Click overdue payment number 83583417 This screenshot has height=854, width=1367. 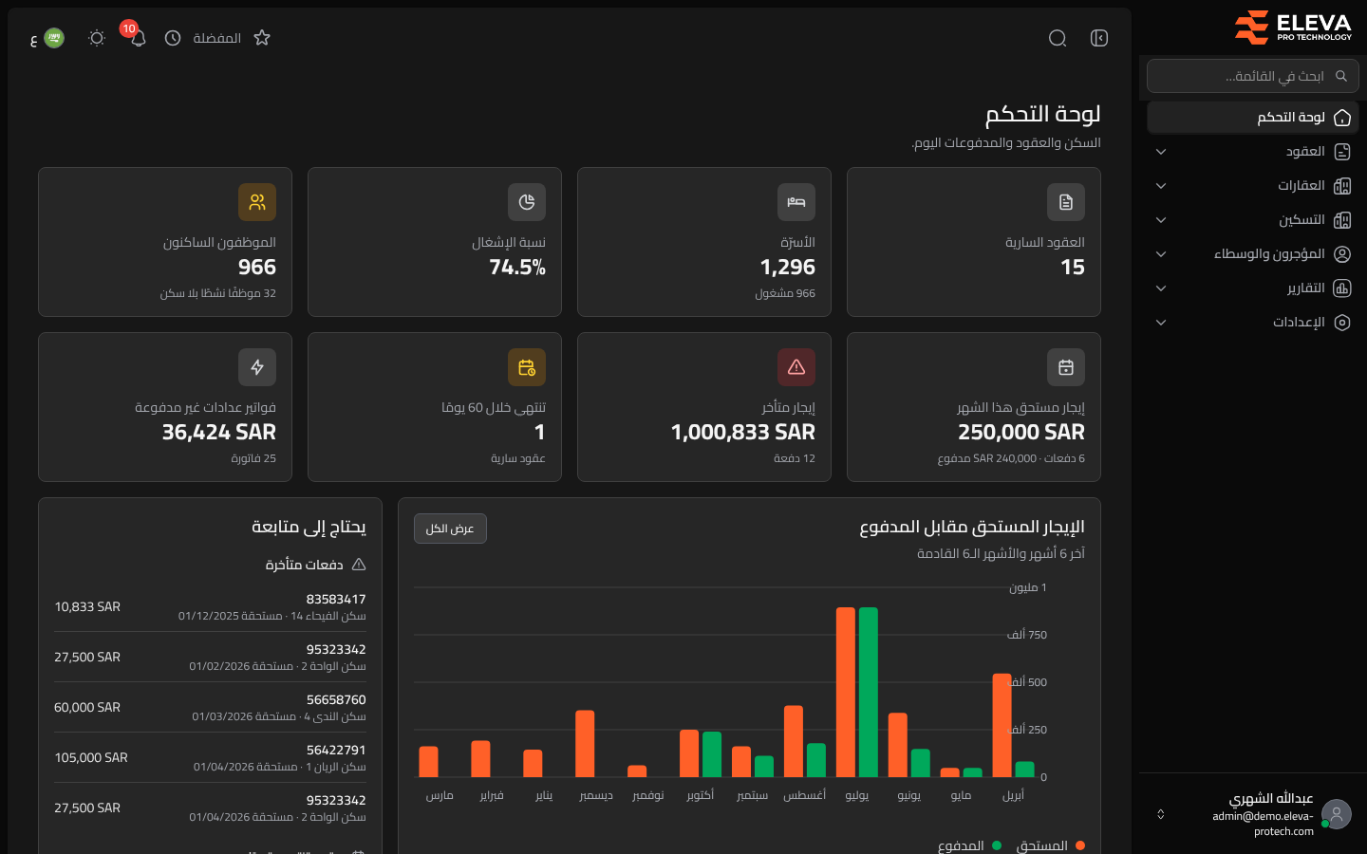[336, 599]
